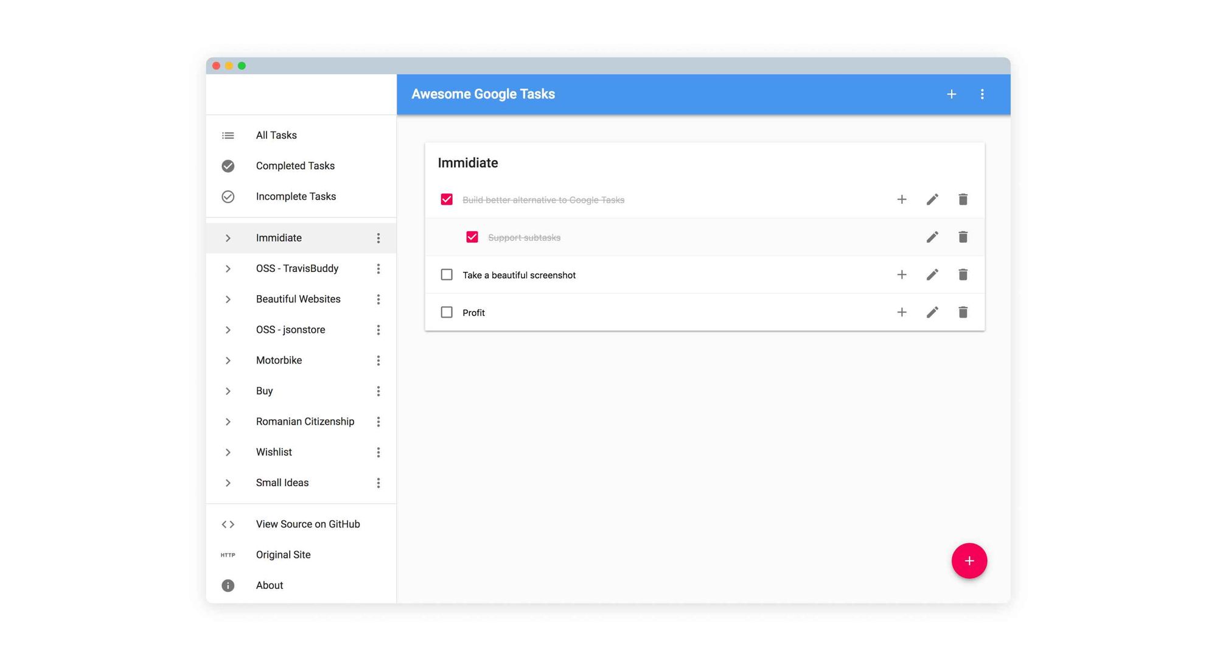Click the edit pencil icon for Profit task
This screenshot has height=662, width=1217.
click(x=932, y=312)
